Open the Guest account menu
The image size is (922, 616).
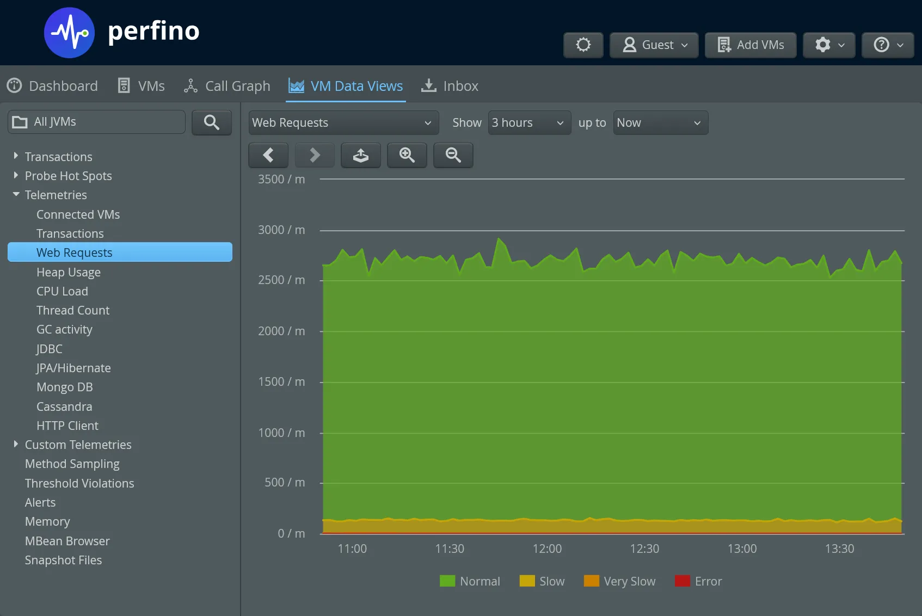pos(654,45)
